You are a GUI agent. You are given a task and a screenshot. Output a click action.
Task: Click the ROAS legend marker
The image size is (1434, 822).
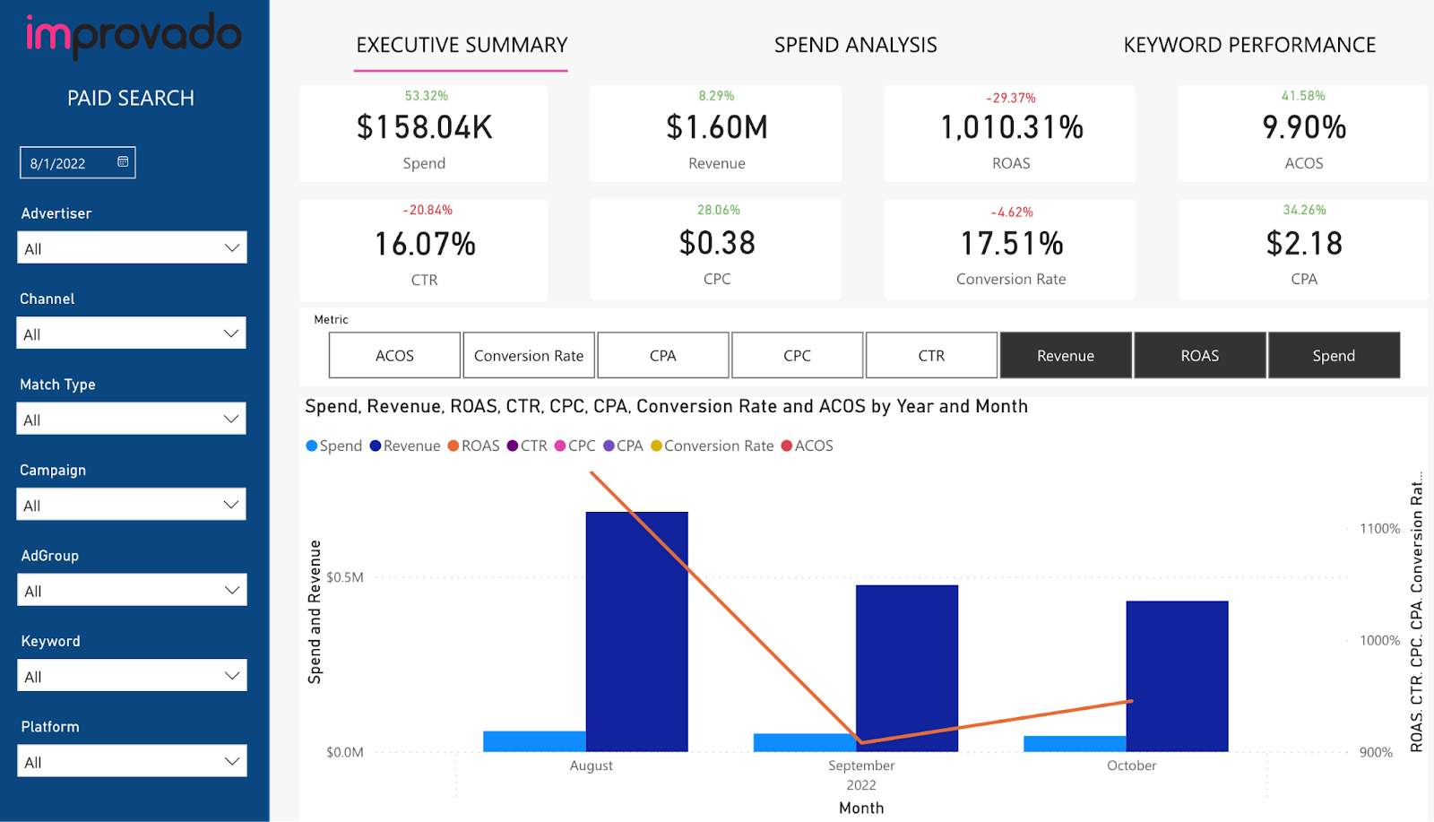(x=453, y=446)
